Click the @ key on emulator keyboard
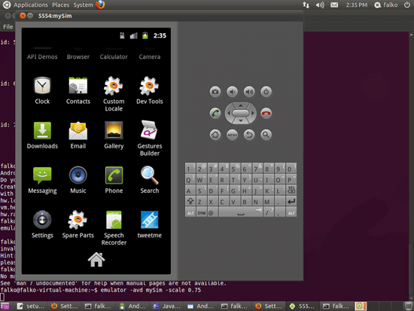This screenshot has height=311, width=414. [212, 212]
